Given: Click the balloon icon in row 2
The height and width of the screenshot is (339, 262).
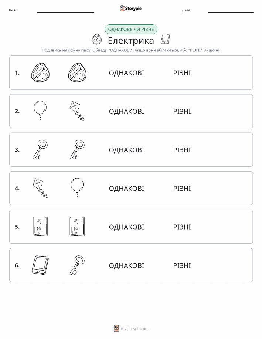Looking at the screenshot, I should (x=40, y=111).
